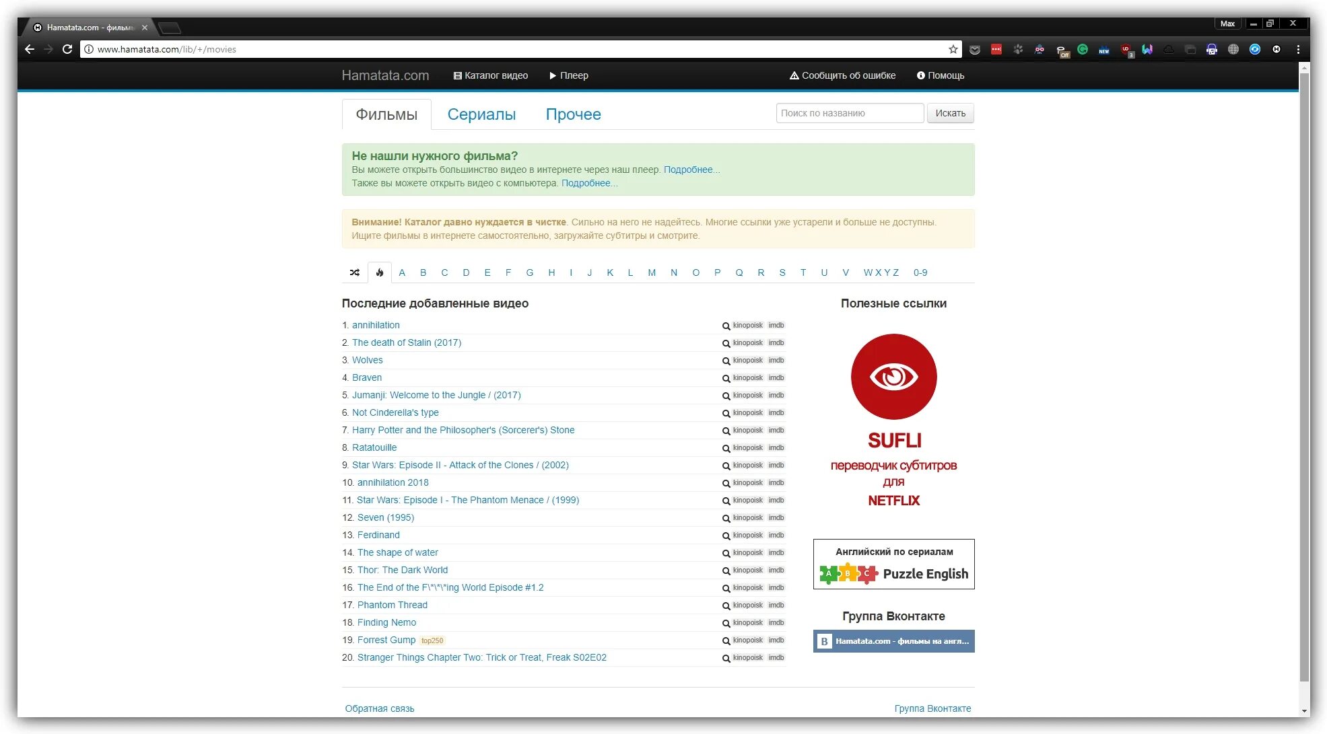Click the Pocket extension icon
This screenshot has width=1327, height=734.
[x=974, y=49]
